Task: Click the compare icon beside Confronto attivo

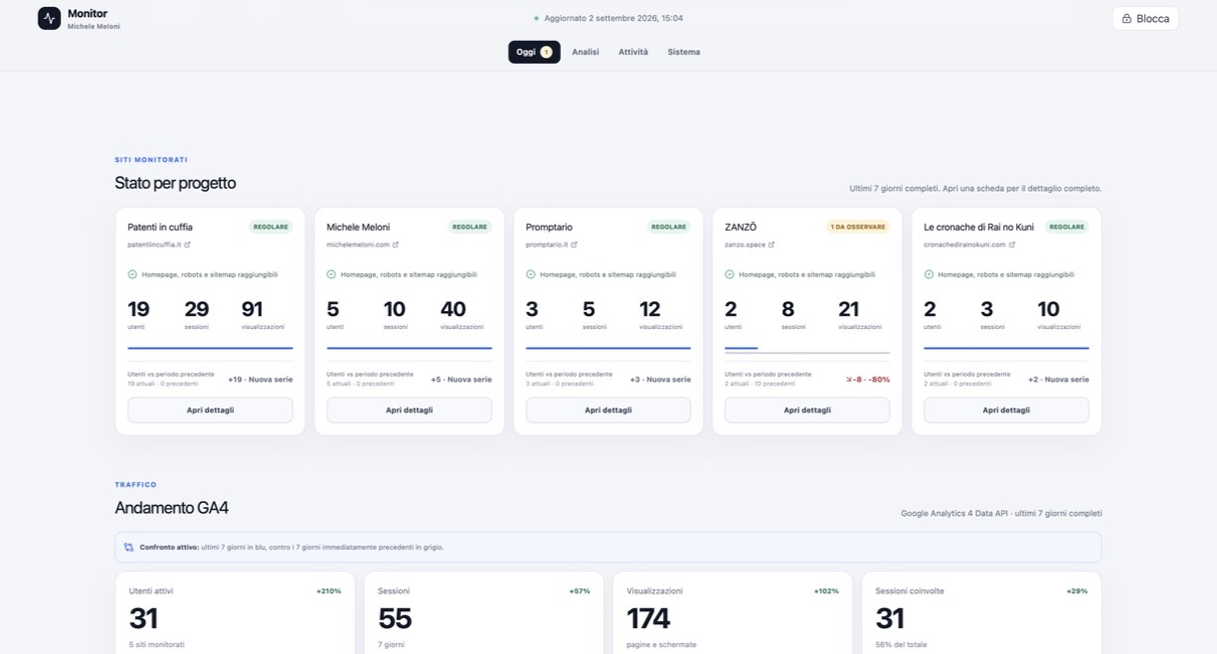Action: click(x=129, y=547)
